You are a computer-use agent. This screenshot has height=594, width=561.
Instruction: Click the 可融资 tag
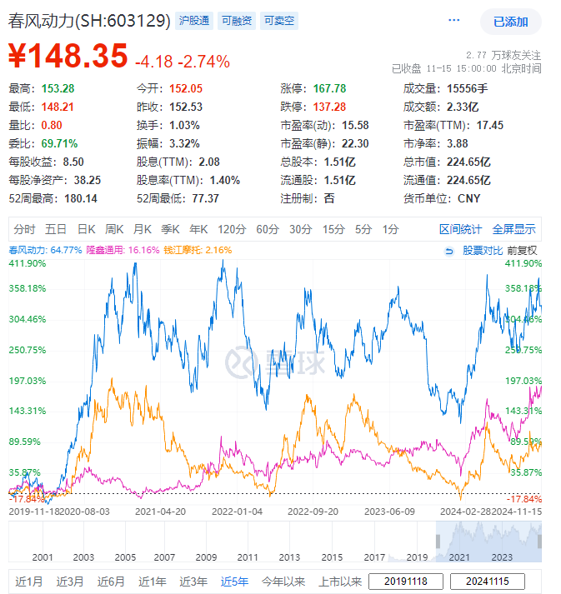[237, 21]
